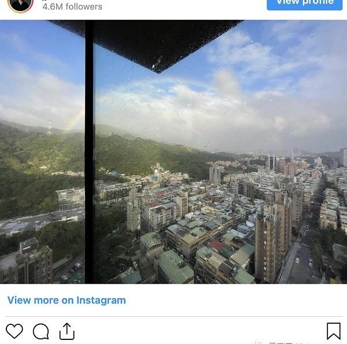This screenshot has height=344, width=347.
Task: Click the transmission tower on the hillside
Action: click(x=49, y=128)
